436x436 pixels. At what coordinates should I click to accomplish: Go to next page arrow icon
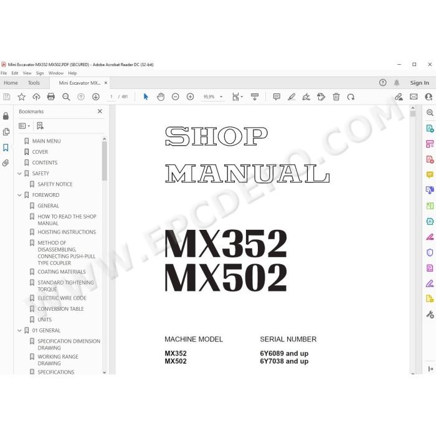[96, 97]
